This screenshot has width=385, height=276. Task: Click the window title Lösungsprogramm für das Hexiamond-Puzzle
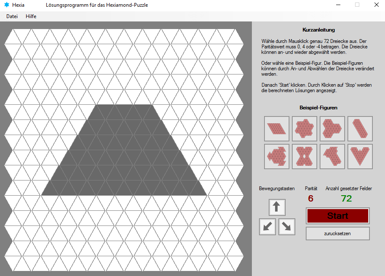click(97, 5)
